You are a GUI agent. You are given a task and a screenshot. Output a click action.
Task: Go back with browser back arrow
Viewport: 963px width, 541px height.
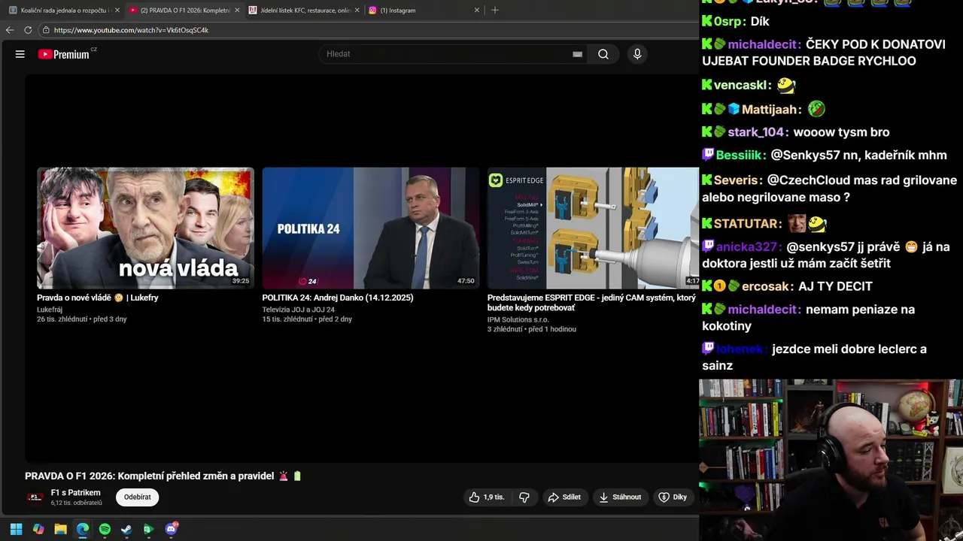(x=10, y=30)
